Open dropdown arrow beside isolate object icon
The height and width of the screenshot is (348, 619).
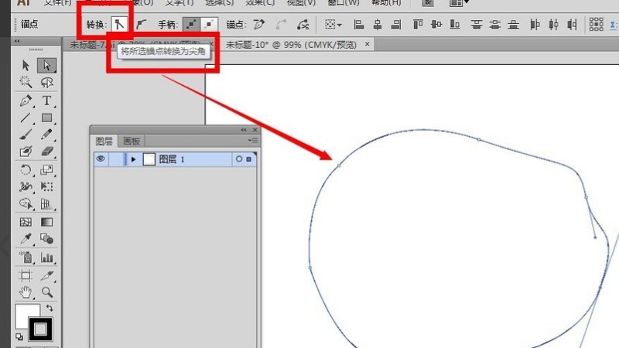340,26
